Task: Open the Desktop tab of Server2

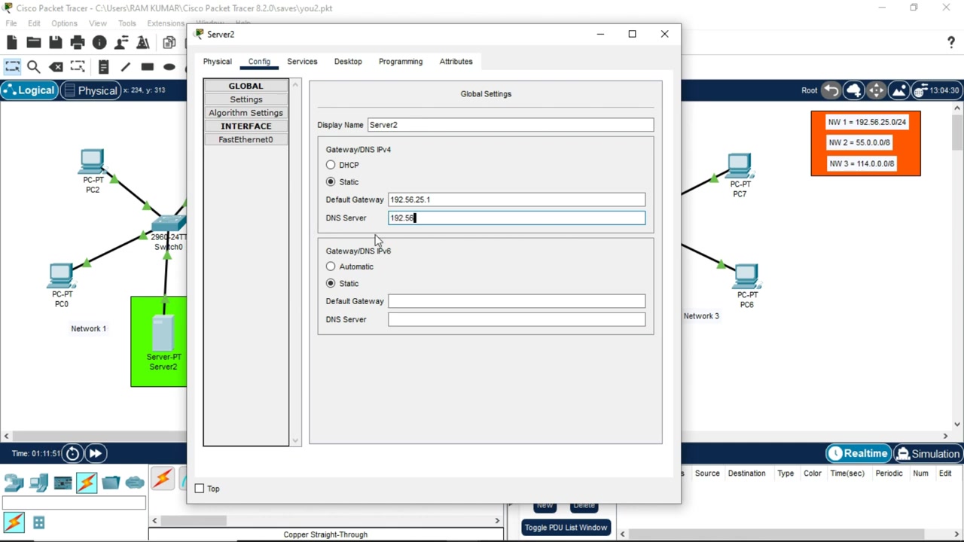Action: [x=348, y=62]
